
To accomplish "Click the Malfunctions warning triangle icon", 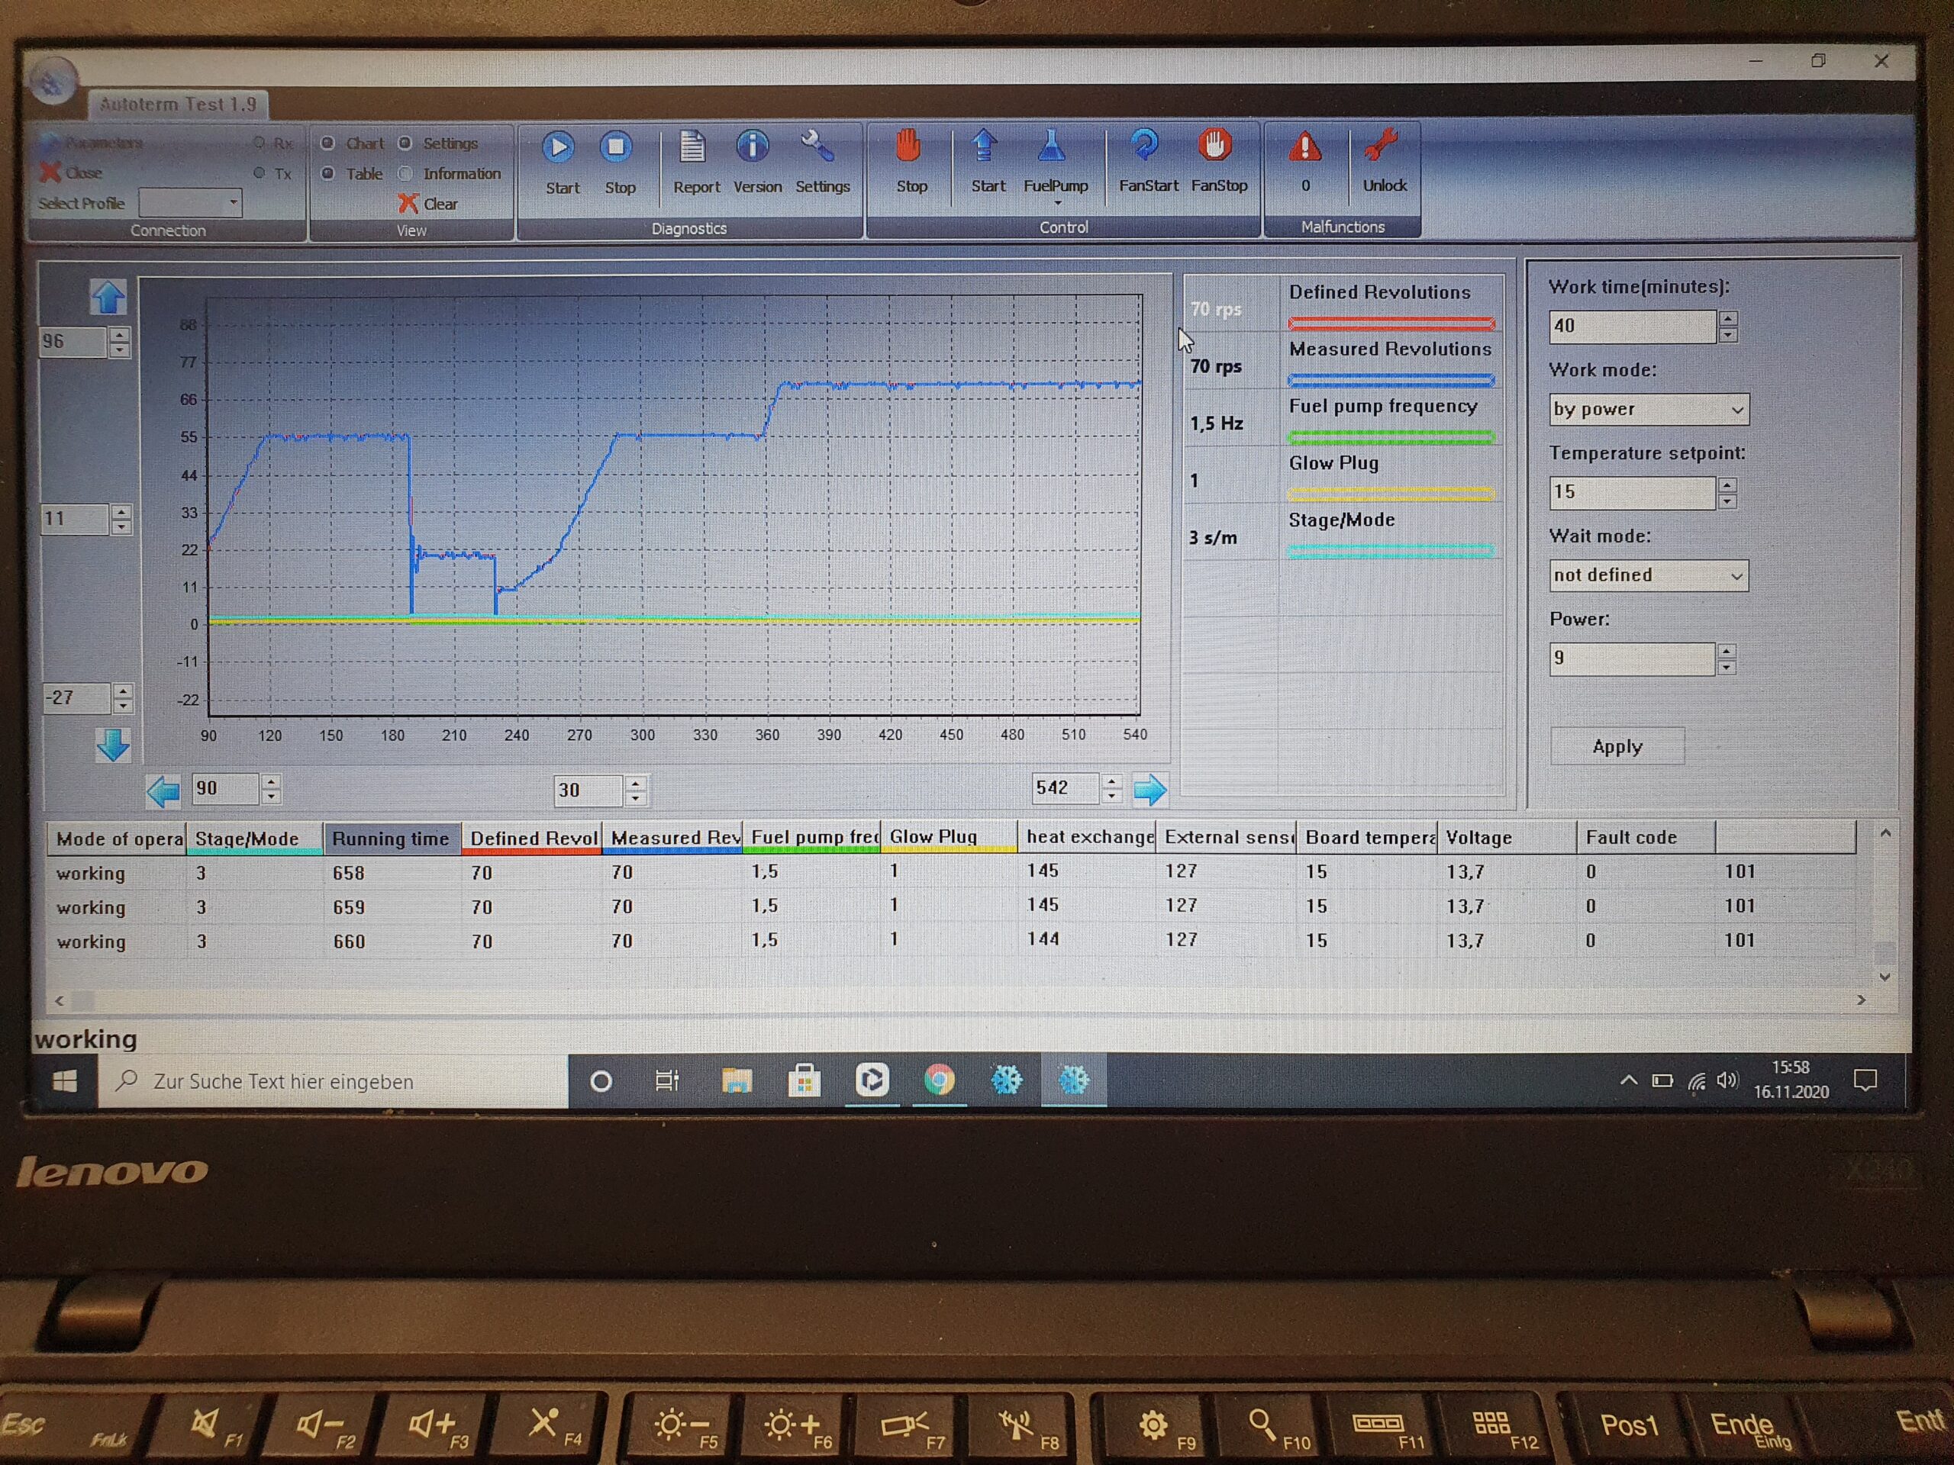I will [1304, 147].
